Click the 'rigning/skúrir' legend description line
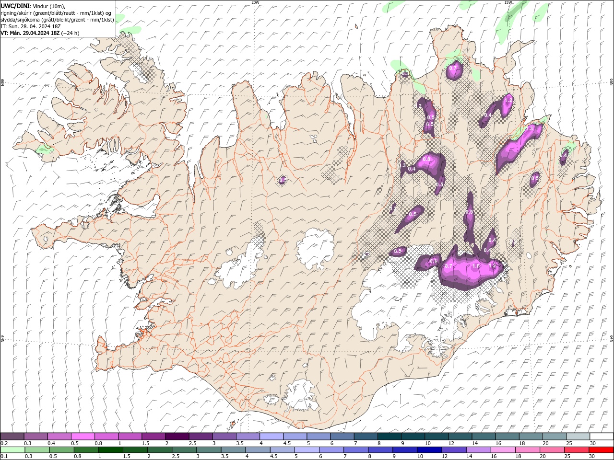The width and height of the screenshot is (614, 460). [56, 13]
